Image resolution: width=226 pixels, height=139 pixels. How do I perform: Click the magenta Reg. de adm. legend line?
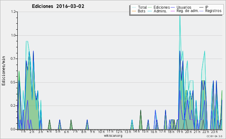click(x=173, y=11)
